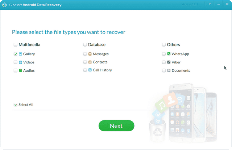Tick the Others category checkbox

[163, 45]
